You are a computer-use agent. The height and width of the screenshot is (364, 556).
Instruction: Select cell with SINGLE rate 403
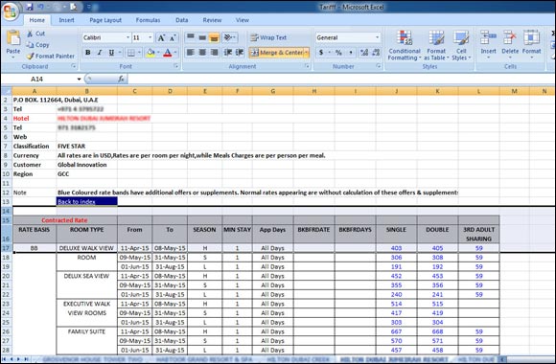tap(396, 248)
